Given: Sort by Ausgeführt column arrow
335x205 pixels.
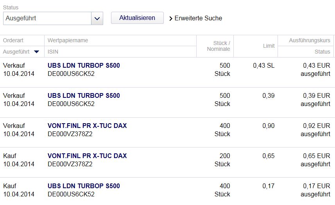Looking at the screenshot, I should 36,52.
